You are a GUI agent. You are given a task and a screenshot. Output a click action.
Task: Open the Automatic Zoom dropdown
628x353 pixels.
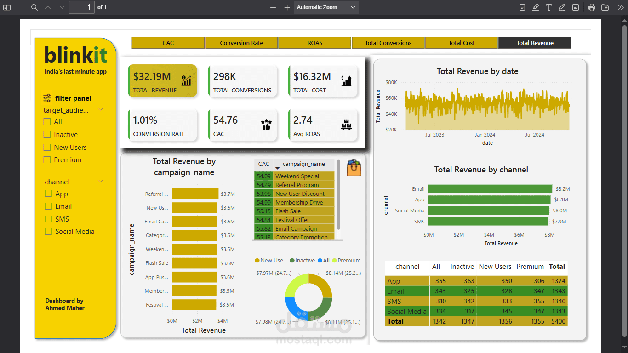326,7
